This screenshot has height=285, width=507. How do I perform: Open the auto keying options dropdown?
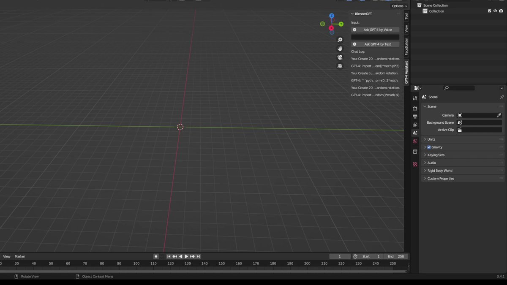(161, 256)
